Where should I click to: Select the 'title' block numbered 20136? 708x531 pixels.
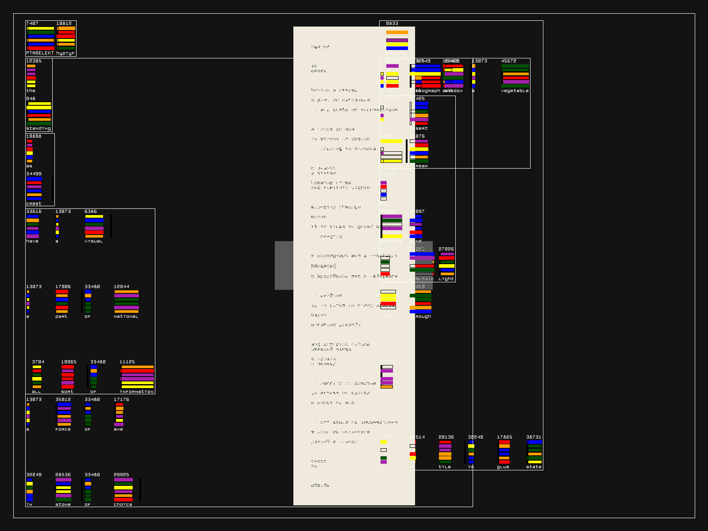(x=445, y=452)
